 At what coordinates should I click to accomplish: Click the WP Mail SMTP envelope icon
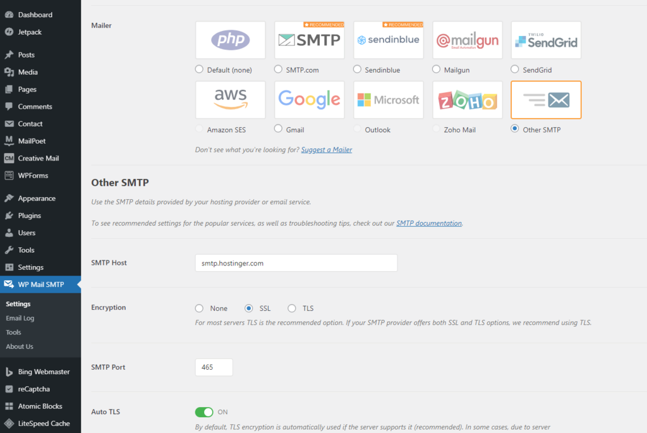(x=9, y=284)
